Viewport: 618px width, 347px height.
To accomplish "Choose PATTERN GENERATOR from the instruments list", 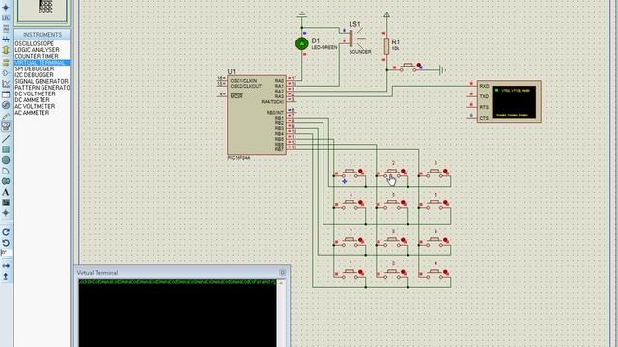I will (x=42, y=88).
